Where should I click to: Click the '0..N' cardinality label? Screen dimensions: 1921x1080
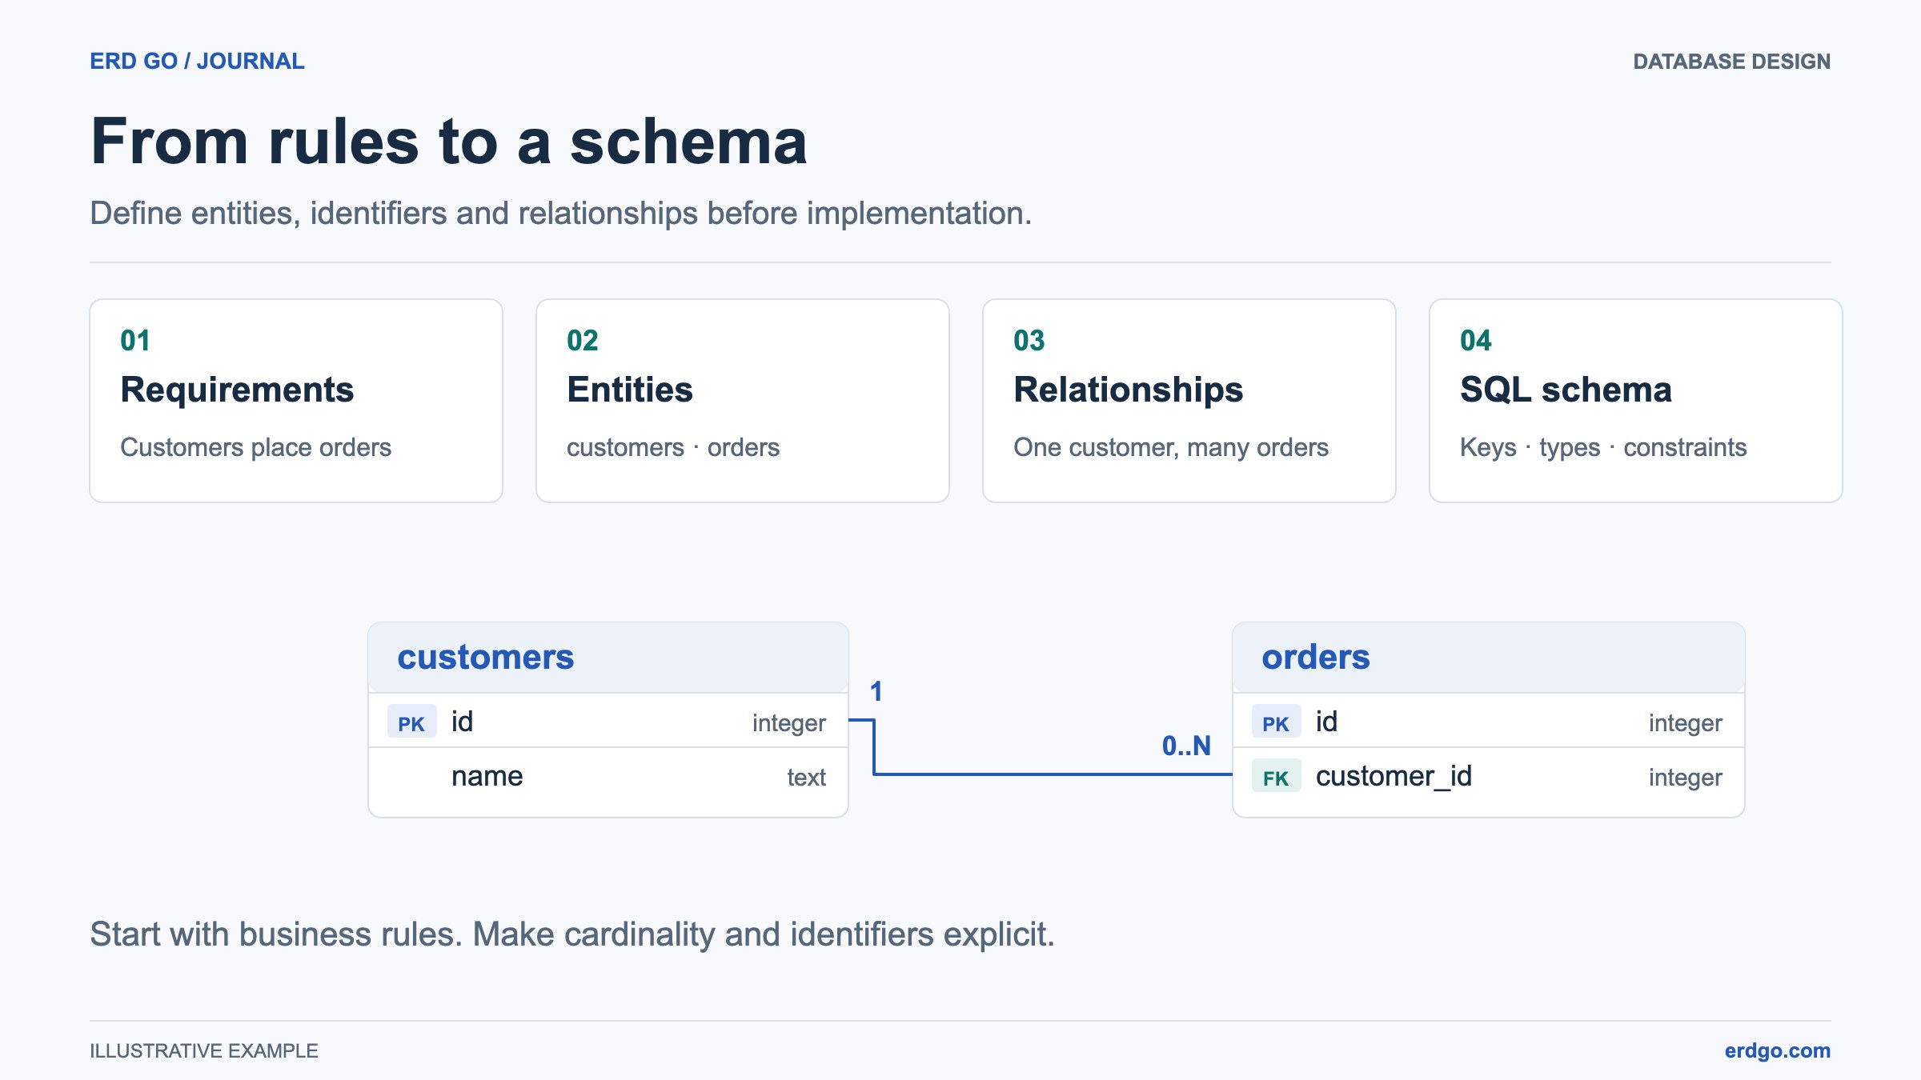click(x=1186, y=746)
